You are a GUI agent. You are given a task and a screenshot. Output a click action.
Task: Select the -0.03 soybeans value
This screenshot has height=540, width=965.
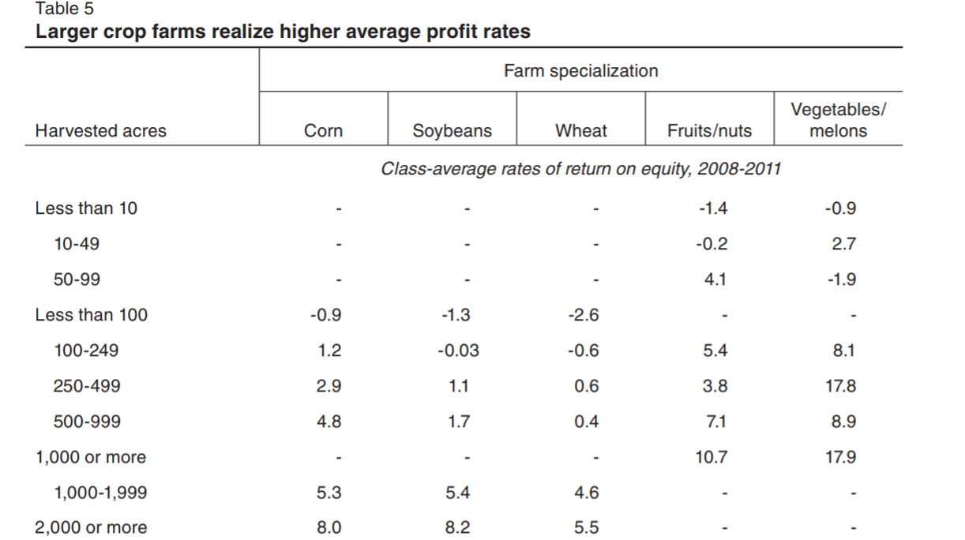point(458,351)
